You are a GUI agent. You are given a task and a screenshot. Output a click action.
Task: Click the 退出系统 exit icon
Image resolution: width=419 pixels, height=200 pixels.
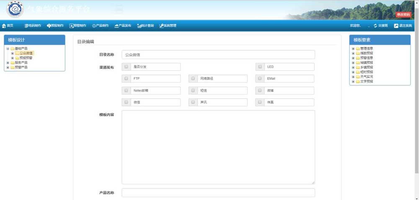396,26
